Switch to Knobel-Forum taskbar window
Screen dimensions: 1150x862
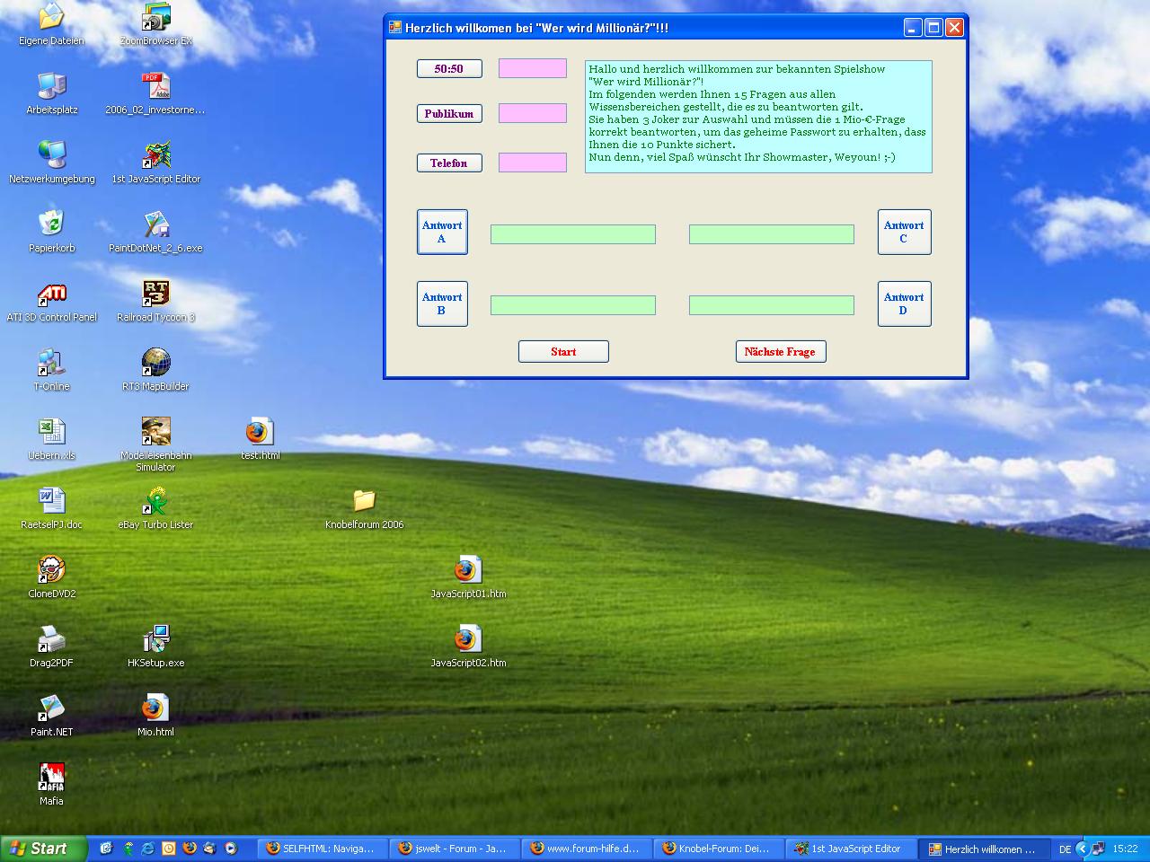point(716,849)
